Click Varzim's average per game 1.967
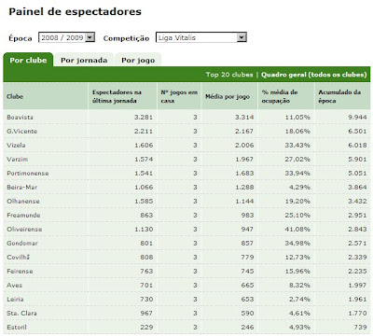373x336 pixels. coord(244,160)
